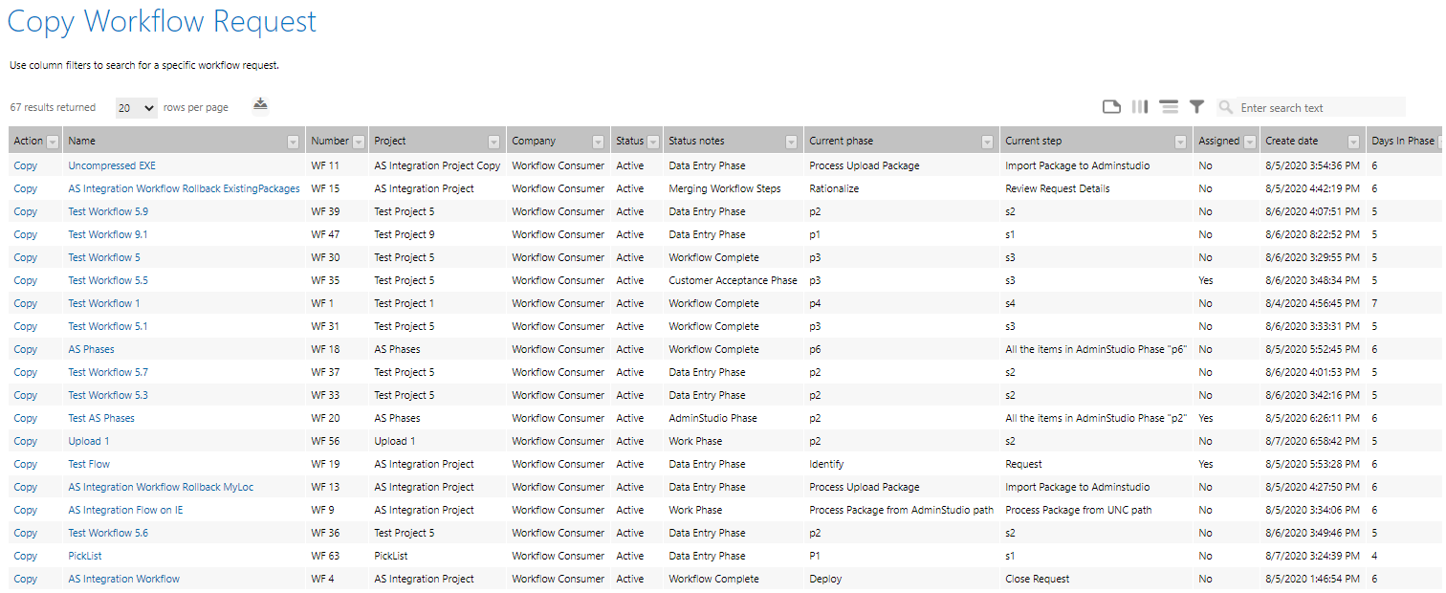Image resolution: width=1446 pixels, height=593 pixels.
Task: Click Copy for the PickList row
Action: [26, 556]
